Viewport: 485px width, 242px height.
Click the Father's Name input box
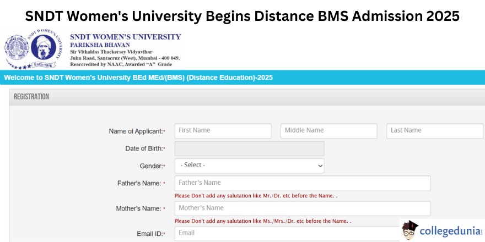click(x=302, y=183)
